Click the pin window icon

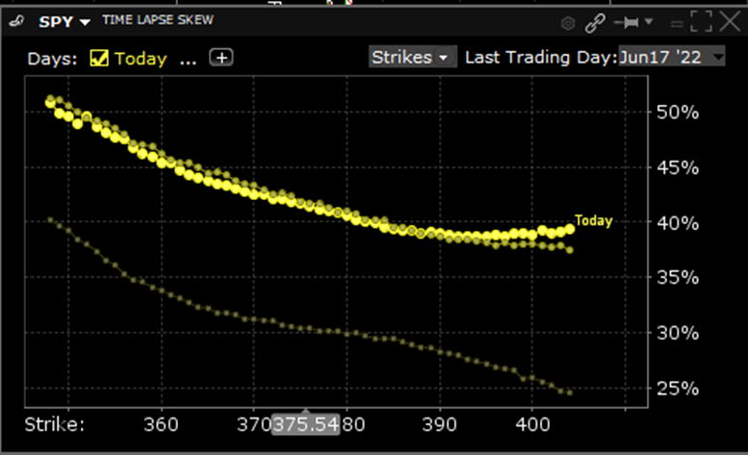click(627, 22)
